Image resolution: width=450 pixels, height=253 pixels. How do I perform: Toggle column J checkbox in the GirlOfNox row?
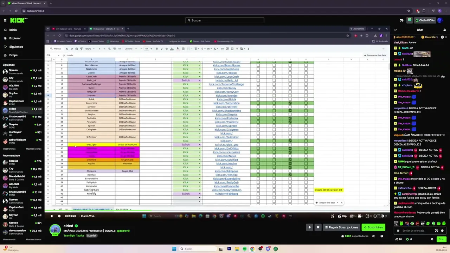(290, 148)
